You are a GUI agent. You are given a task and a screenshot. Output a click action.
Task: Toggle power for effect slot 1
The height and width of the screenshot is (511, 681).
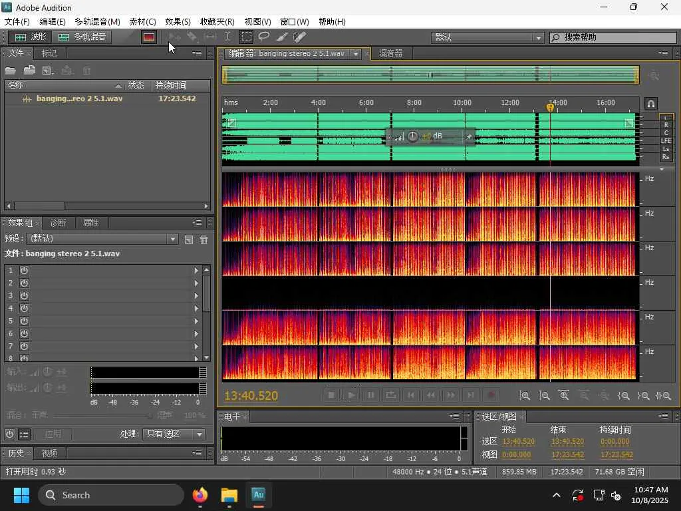24,270
